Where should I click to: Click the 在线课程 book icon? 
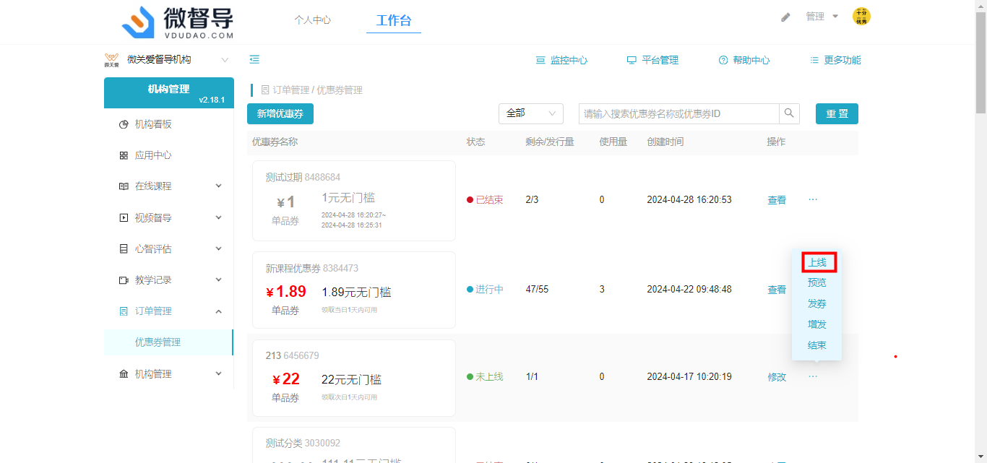click(x=124, y=186)
